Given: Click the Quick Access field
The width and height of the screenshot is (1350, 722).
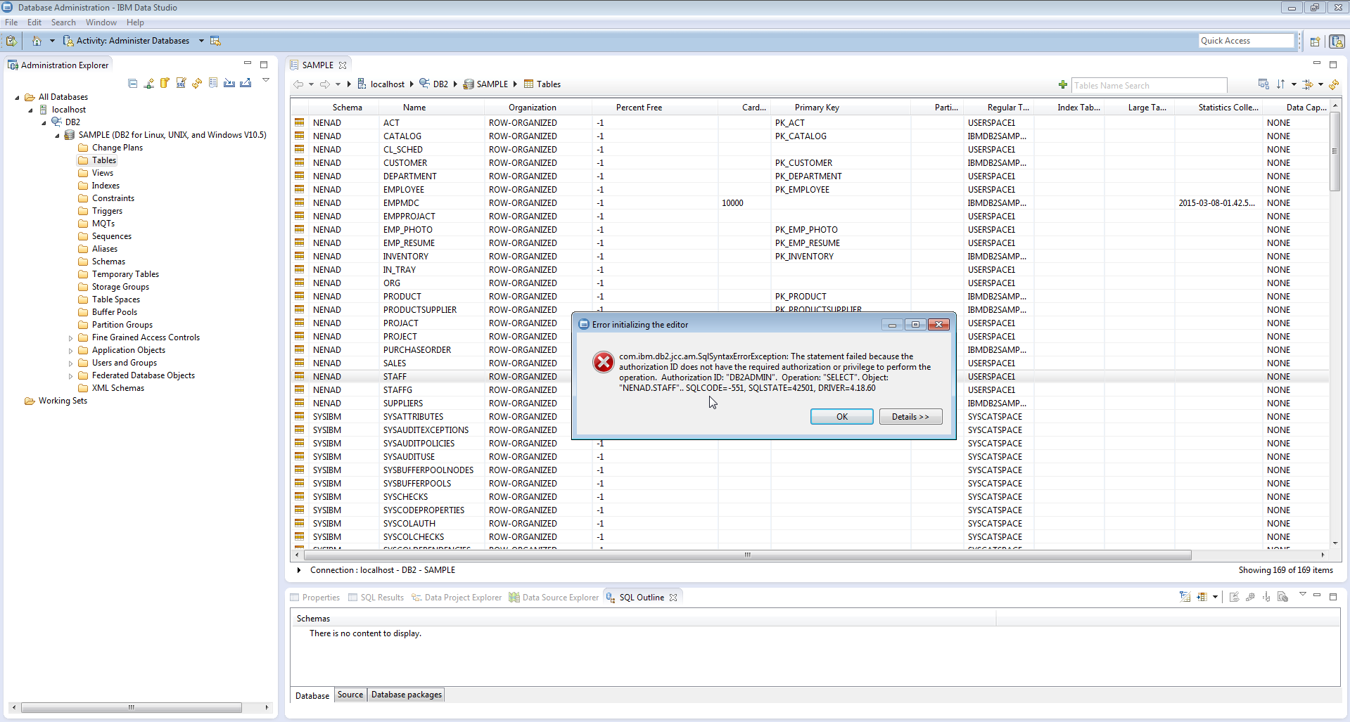Looking at the screenshot, I should [x=1246, y=41].
